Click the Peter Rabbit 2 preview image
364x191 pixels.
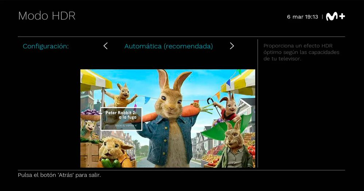[168, 118]
